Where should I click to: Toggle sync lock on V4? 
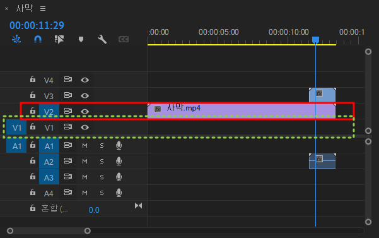click(68, 80)
